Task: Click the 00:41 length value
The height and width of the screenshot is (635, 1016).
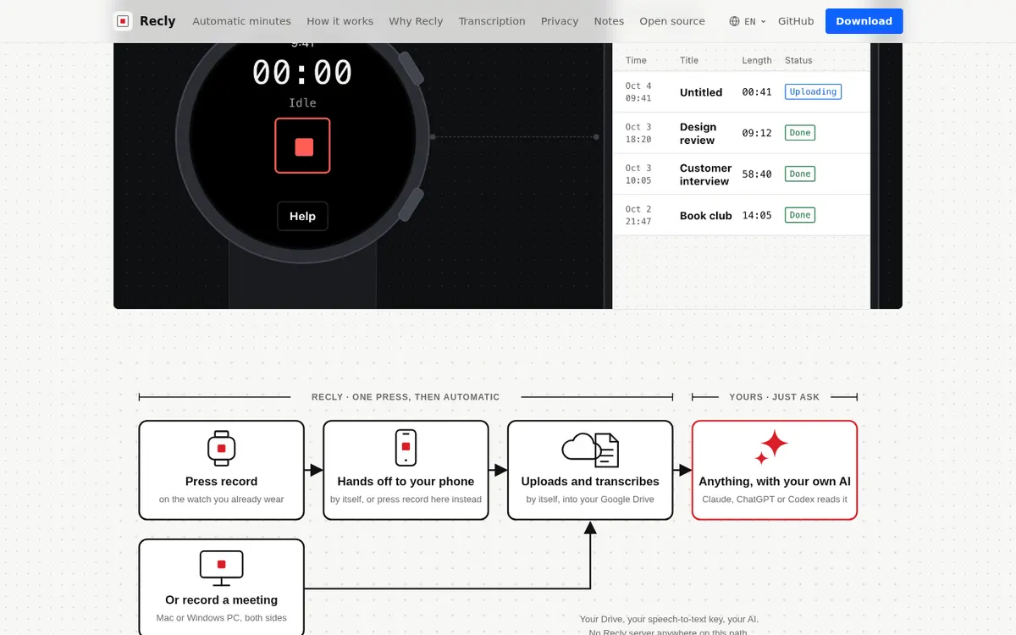Action: pos(757,92)
